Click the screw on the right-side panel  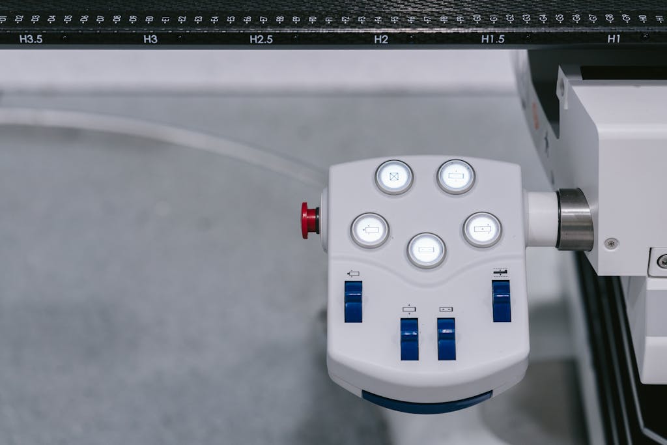612,243
